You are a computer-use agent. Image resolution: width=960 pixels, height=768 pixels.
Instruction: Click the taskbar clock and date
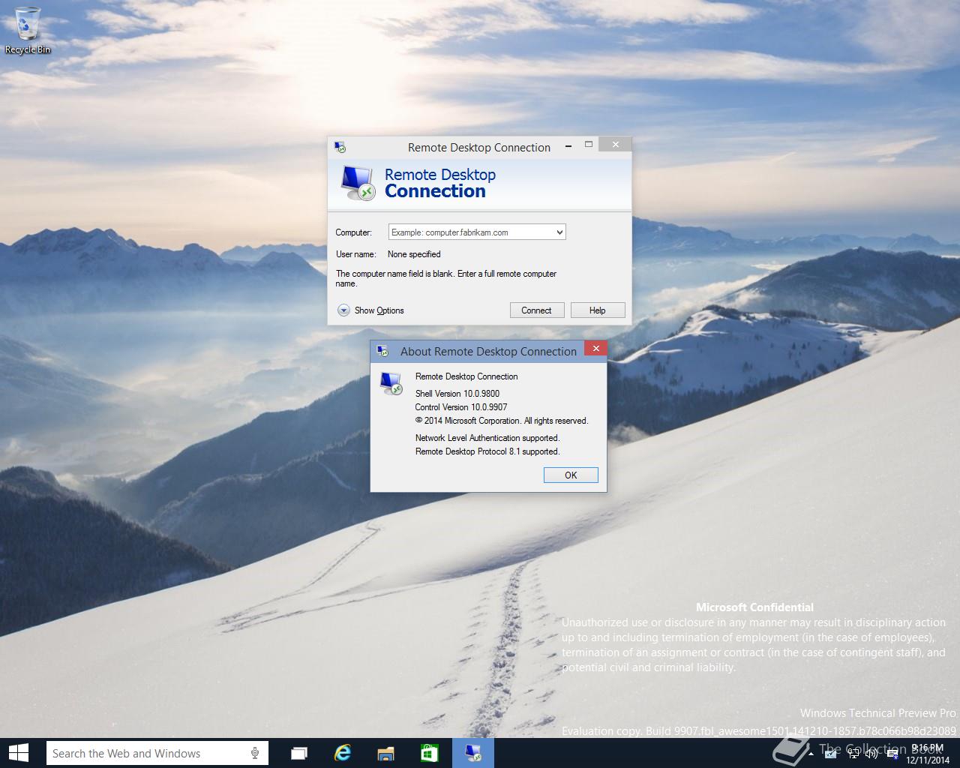tap(928, 754)
